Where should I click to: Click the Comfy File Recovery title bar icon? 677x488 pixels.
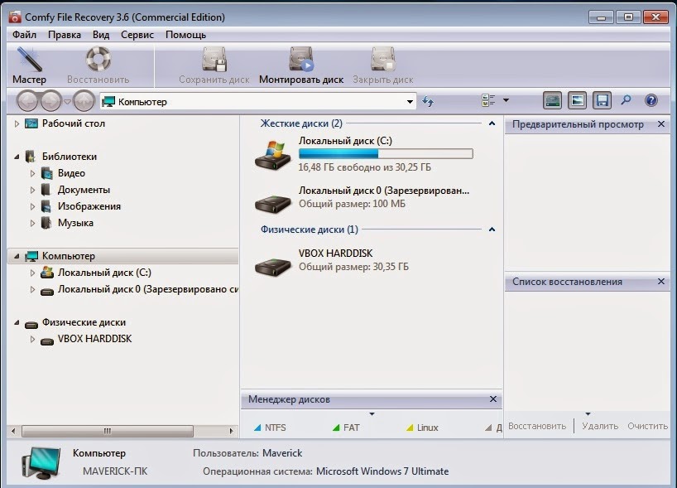click(15, 17)
